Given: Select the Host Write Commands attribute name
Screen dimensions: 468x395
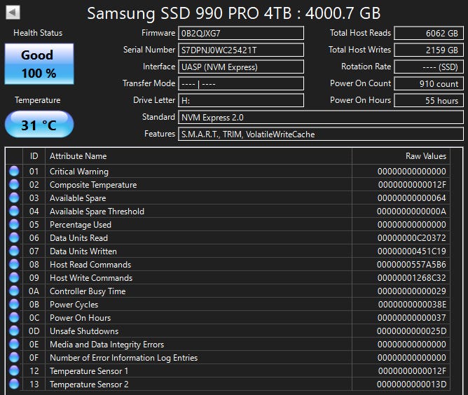Looking at the screenshot, I should tap(91, 278).
